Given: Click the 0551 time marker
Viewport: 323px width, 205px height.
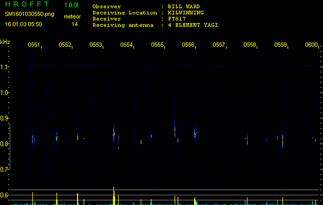Looking at the screenshot, I should pos(34,45).
